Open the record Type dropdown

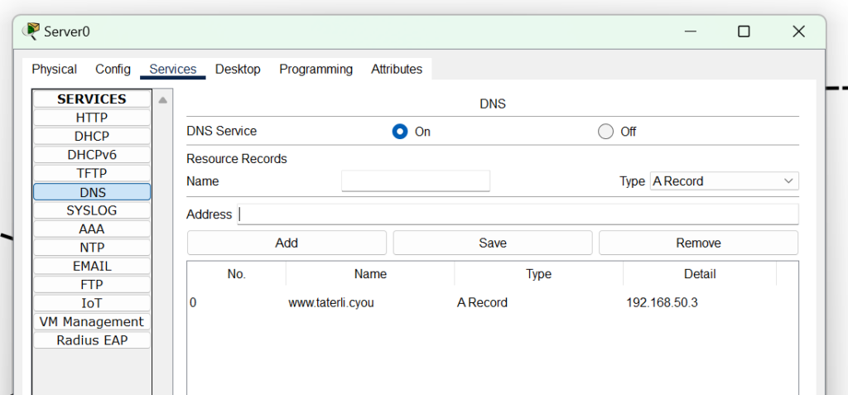pos(724,181)
